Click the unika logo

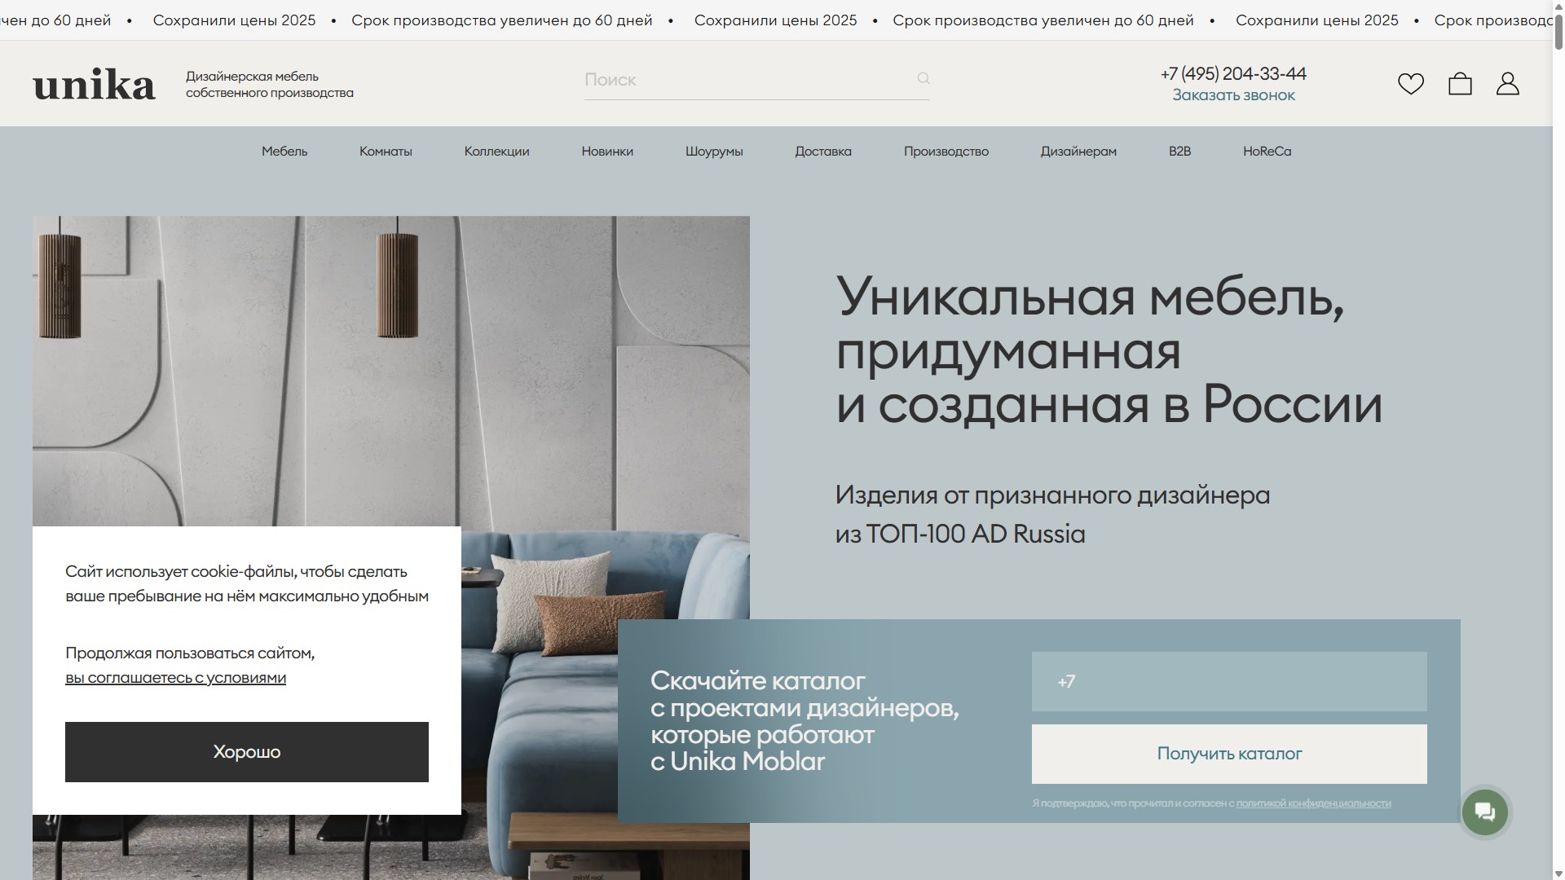[94, 85]
